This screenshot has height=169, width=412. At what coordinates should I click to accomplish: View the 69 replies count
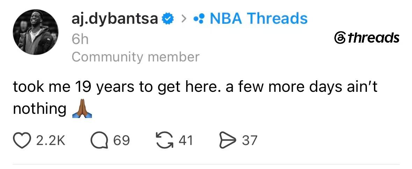click(122, 140)
